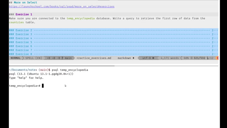Image resolution: width=227 pixels, height=128 pixels.
Task: Click the NORMAL mode indicator in statusline
Action: coord(15,58)
